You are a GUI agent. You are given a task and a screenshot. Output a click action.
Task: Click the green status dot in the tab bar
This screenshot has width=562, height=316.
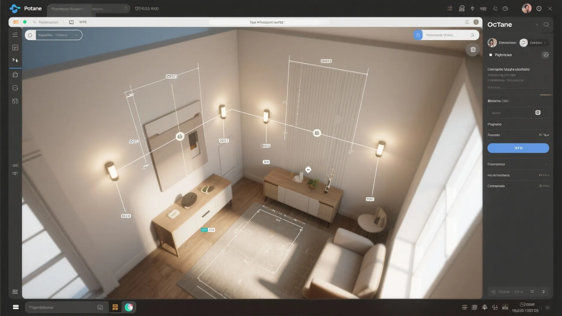[x=25, y=22]
